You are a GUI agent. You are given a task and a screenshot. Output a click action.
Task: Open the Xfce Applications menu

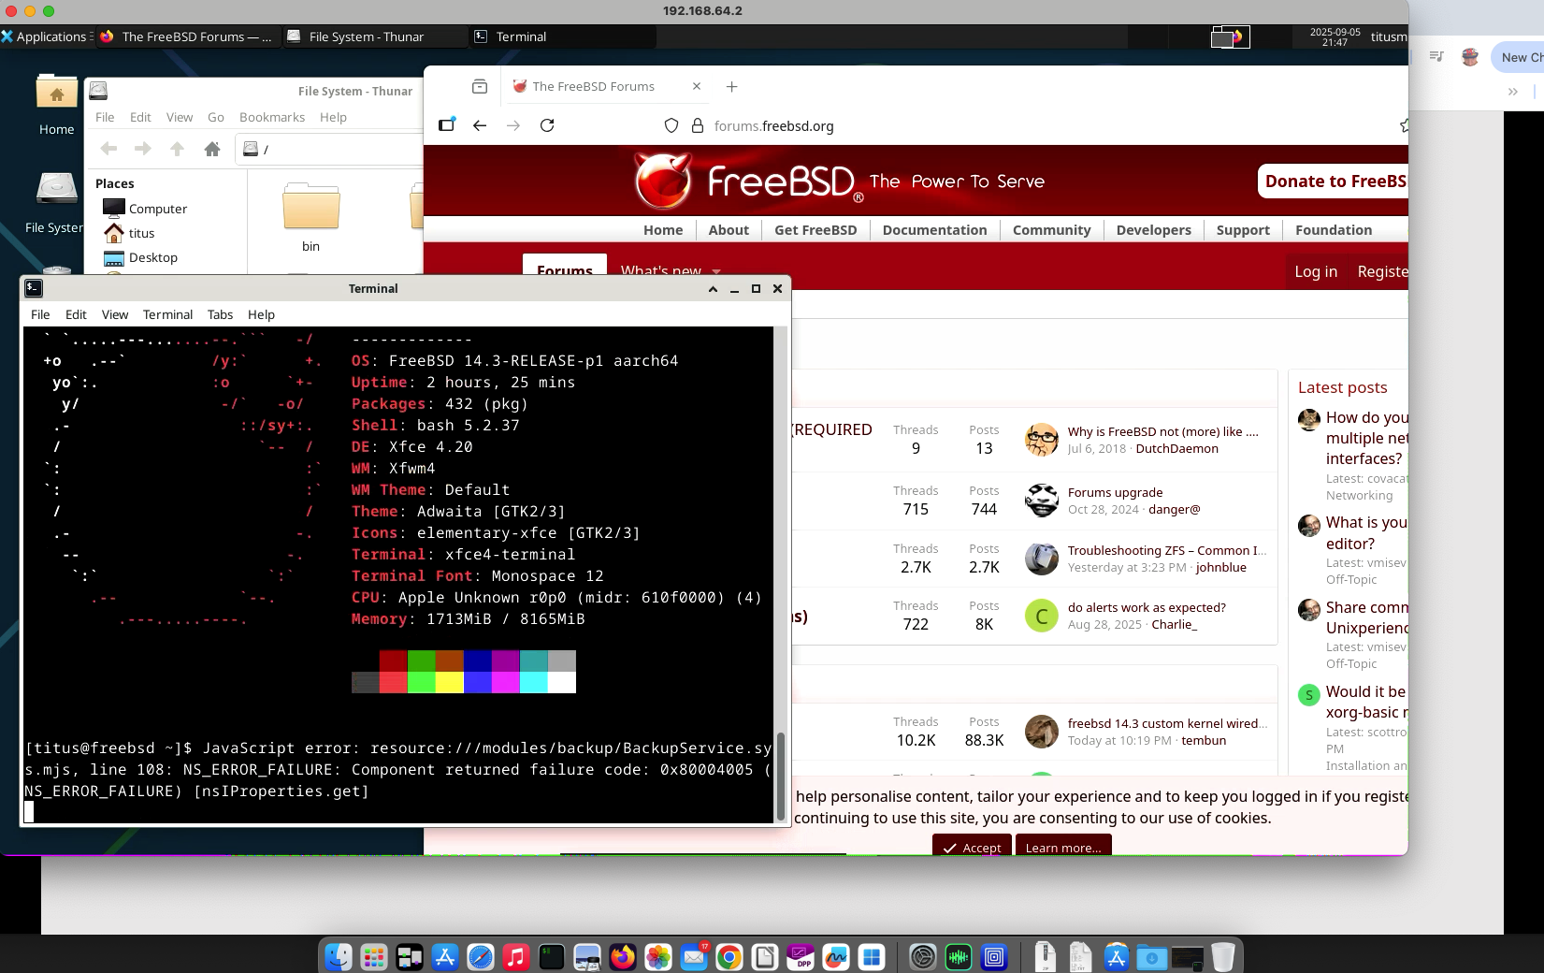click(44, 36)
